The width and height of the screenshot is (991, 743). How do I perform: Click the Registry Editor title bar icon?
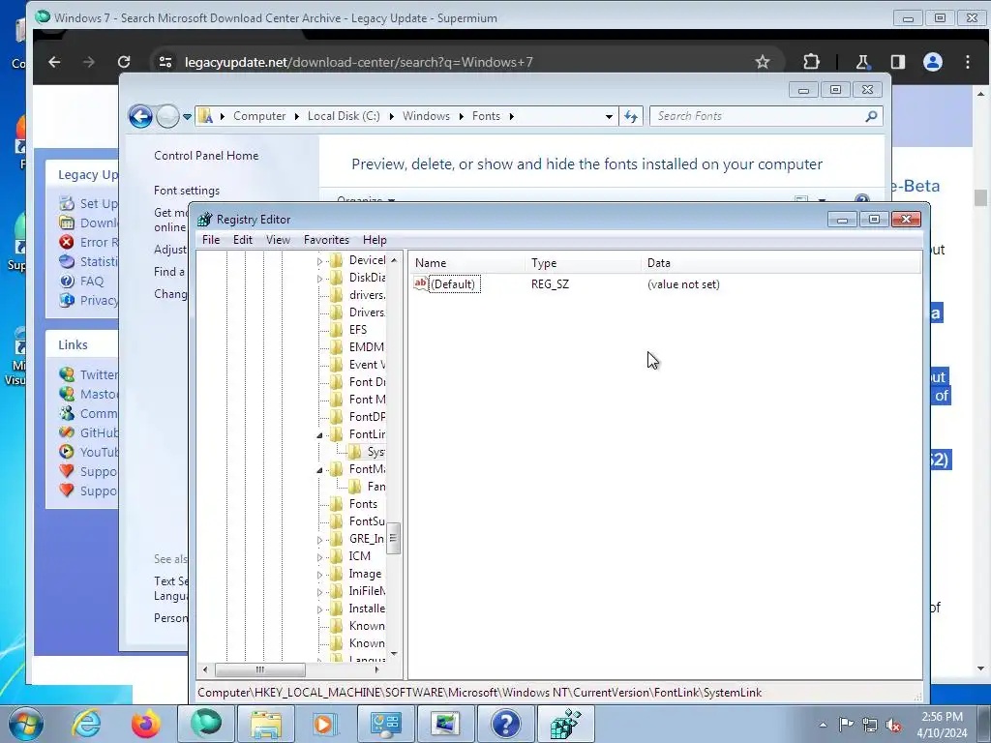pyautogui.click(x=205, y=220)
